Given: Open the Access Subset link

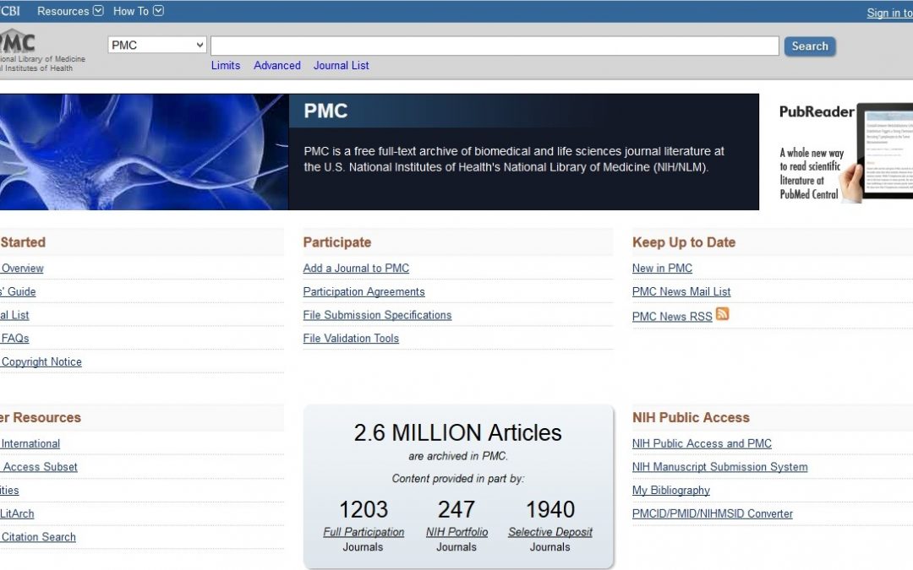Looking at the screenshot, I should [40, 466].
